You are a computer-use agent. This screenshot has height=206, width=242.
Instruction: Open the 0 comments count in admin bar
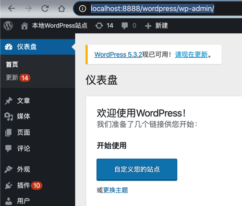tap(134, 25)
